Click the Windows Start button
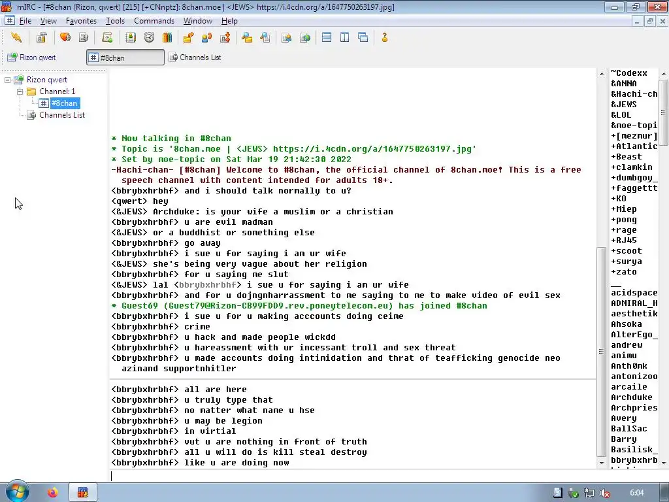669x502 pixels. 17,492
